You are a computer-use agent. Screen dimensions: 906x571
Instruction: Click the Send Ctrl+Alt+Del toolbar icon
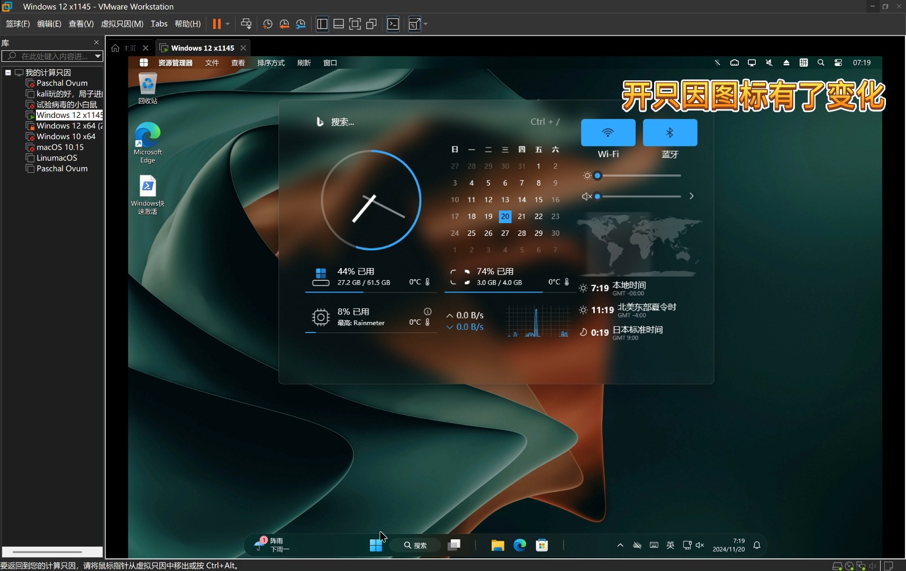246,24
